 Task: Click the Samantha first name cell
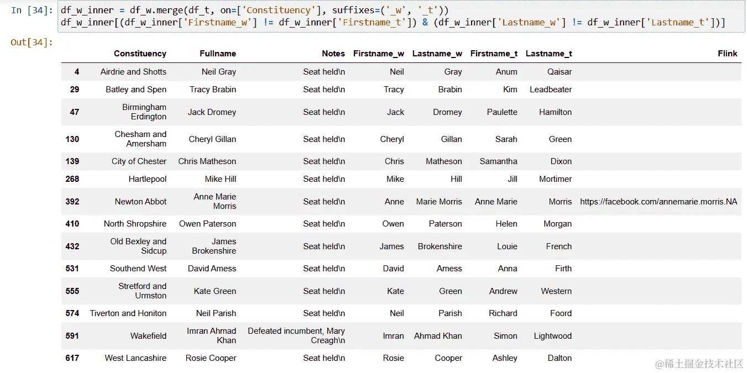tap(499, 161)
